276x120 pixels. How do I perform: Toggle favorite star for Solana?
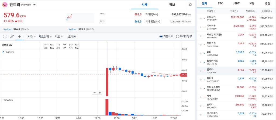(201, 106)
